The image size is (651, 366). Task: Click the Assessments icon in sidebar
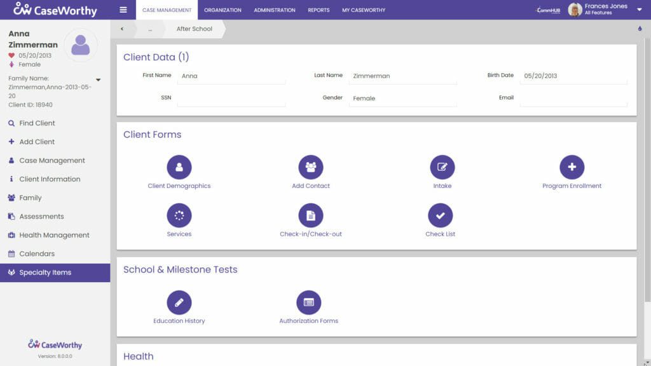(x=11, y=216)
